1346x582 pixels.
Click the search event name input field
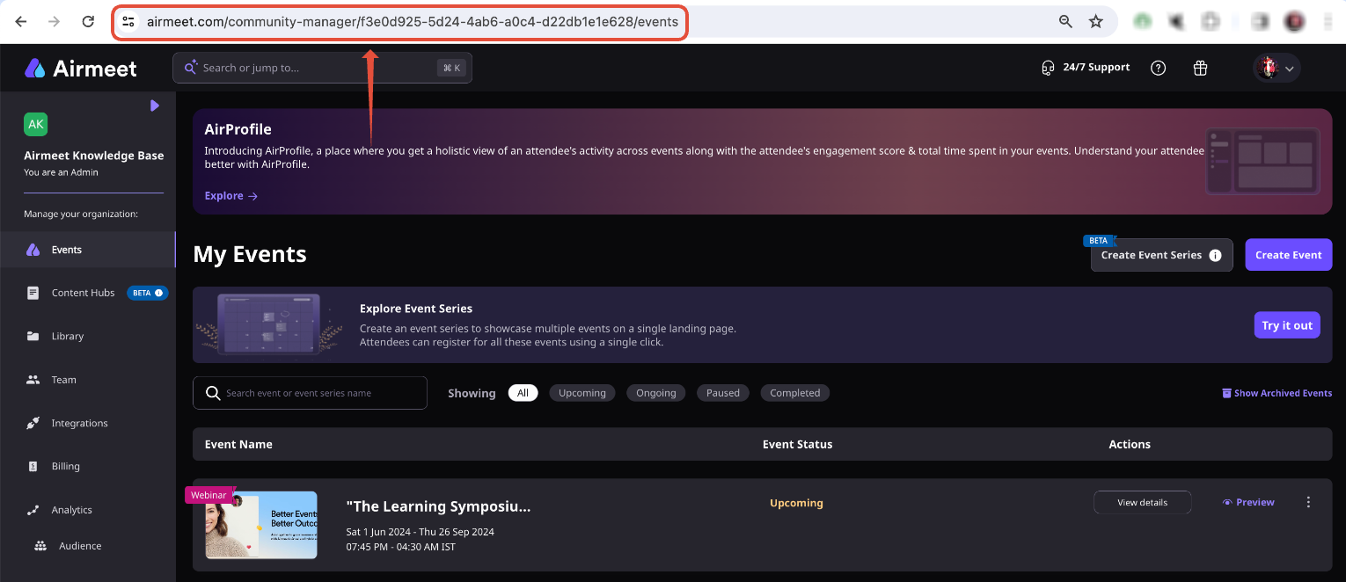tap(310, 393)
